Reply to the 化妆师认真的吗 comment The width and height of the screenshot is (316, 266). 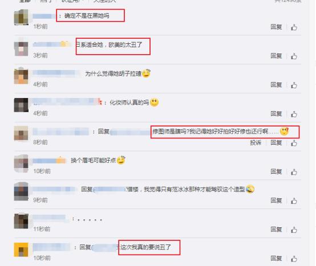click(x=276, y=114)
